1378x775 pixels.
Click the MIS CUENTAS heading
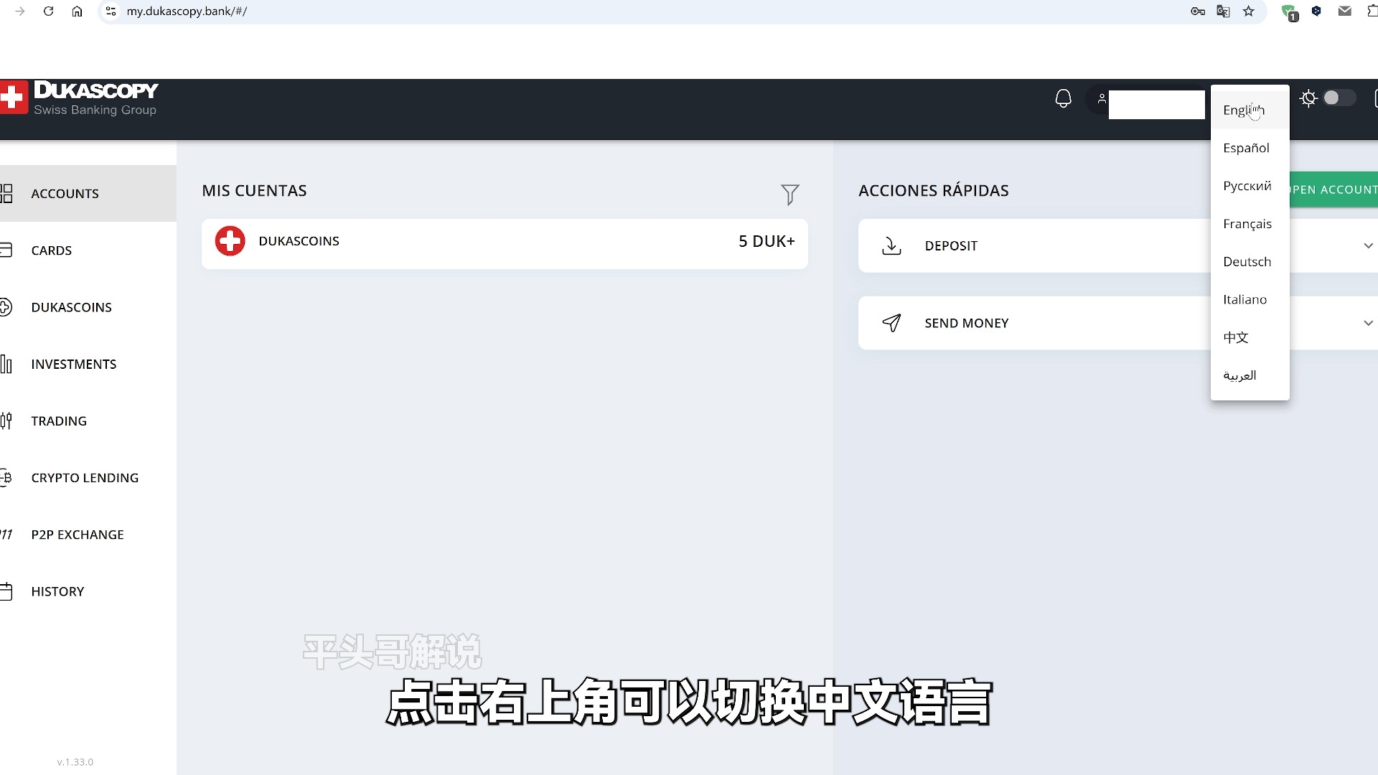click(254, 191)
